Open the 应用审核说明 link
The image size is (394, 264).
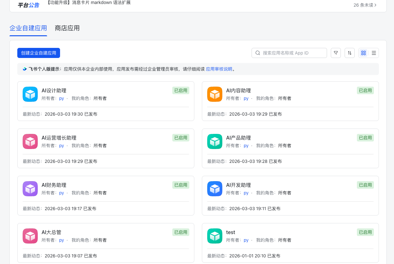219,69
